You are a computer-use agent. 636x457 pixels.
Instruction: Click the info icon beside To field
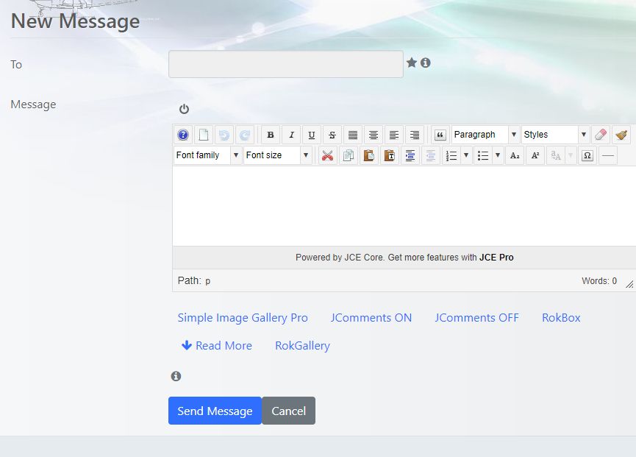click(x=426, y=63)
